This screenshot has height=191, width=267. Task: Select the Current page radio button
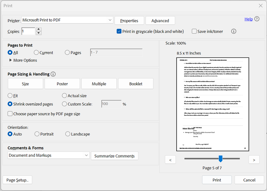36,53
